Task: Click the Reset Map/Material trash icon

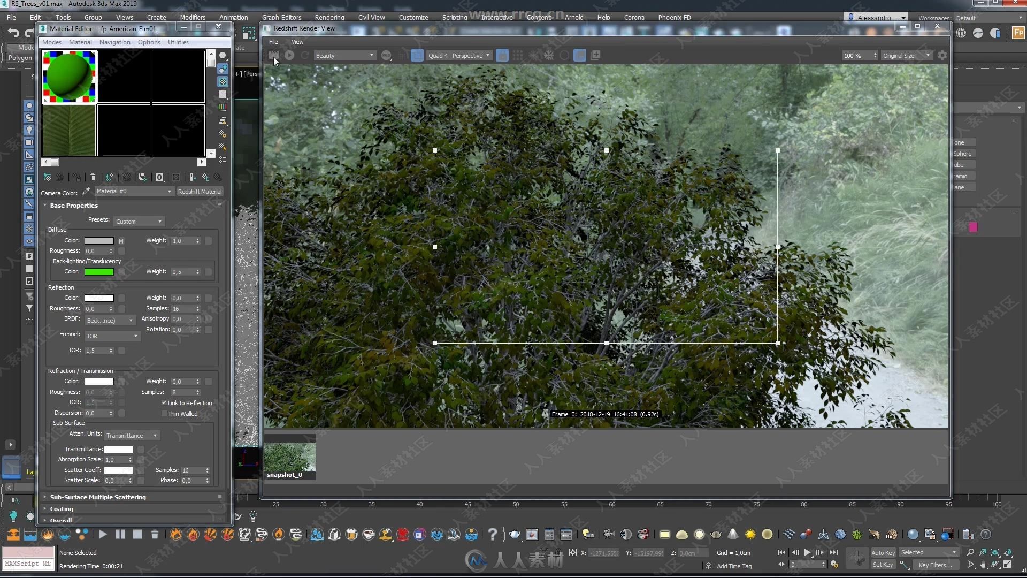Action: tap(93, 177)
